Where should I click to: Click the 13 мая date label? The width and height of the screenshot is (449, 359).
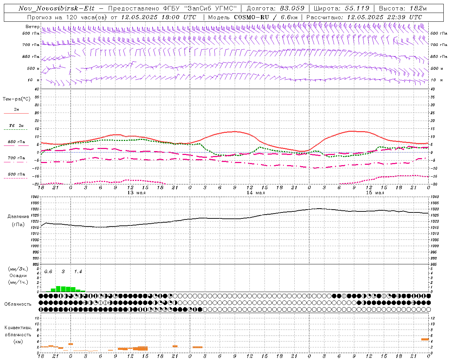[136, 193]
